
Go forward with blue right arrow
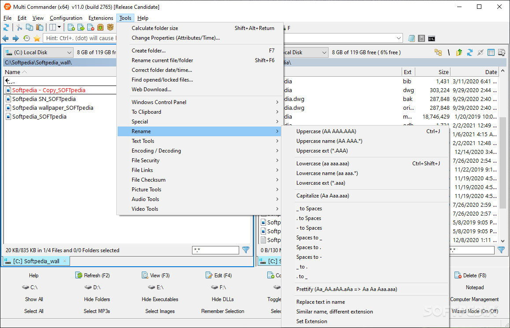15,38
